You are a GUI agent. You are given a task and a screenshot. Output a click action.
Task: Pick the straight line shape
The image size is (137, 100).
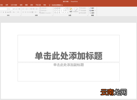pos(61,8)
